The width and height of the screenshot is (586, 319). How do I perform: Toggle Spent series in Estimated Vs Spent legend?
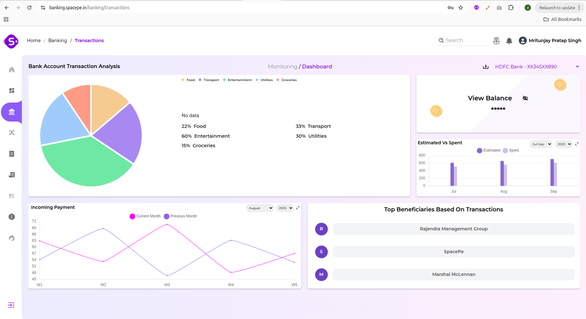[511, 151]
